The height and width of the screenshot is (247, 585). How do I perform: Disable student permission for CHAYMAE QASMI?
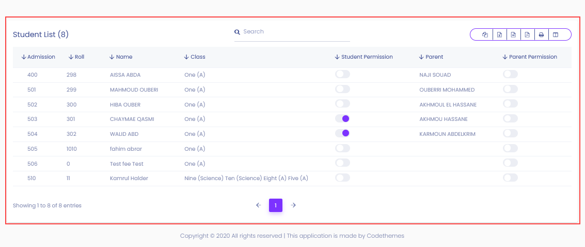[x=342, y=119]
